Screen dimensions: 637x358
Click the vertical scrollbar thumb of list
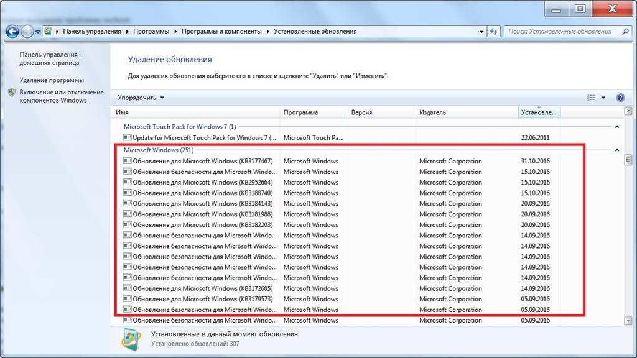point(628,160)
